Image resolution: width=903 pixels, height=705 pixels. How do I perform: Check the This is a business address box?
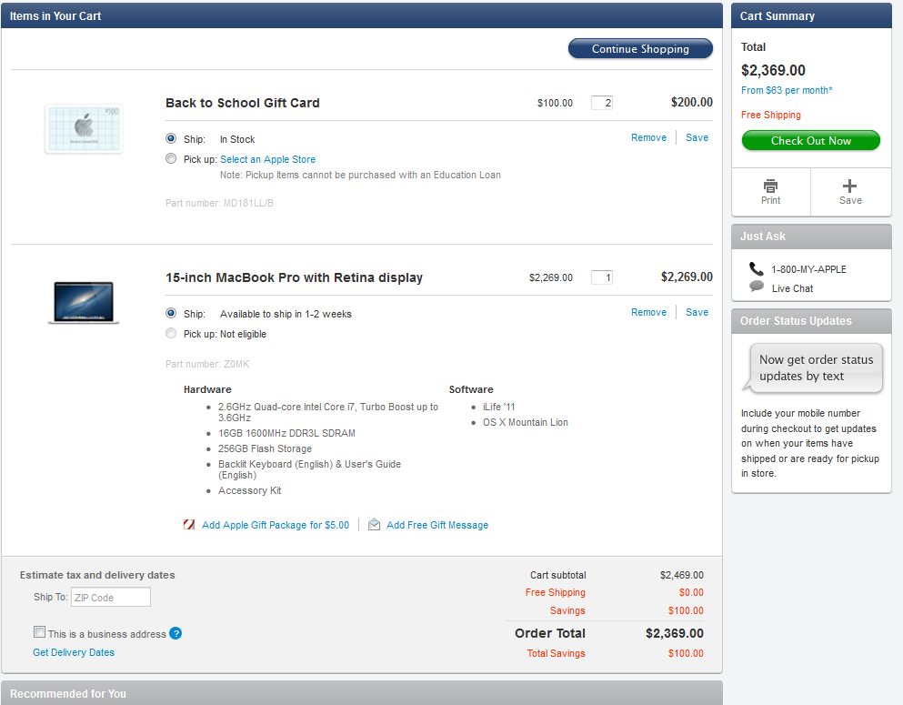pyautogui.click(x=39, y=632)
